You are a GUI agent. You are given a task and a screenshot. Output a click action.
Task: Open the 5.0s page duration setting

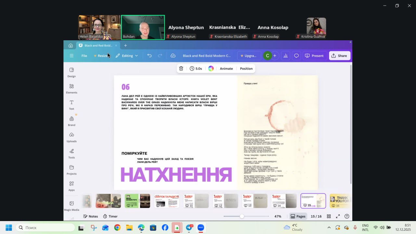[x=196, y=69]
